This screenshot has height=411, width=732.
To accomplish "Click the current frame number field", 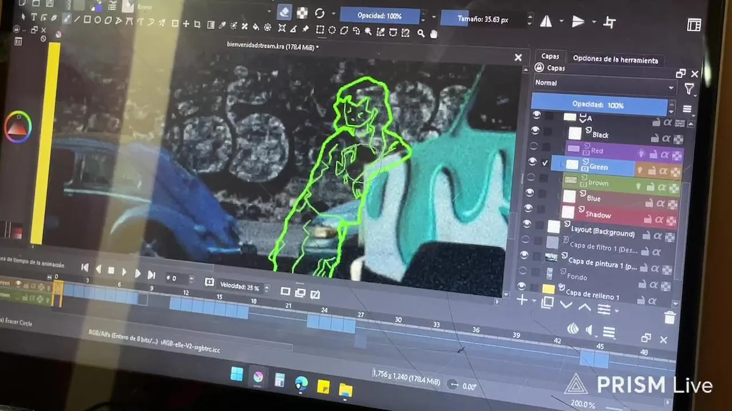I will point(178,279).
